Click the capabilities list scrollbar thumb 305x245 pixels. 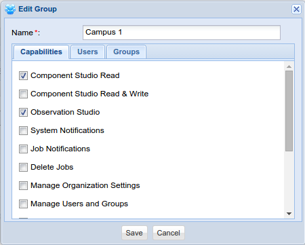pos(289,111)
